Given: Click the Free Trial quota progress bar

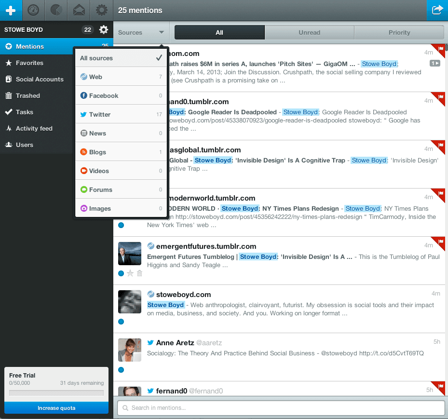Looking at the screenshot, I should [x=56, y=393].
